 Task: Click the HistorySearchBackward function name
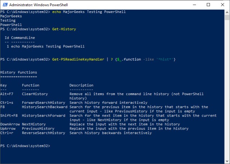pyautogui.click(x=45, y=107)
